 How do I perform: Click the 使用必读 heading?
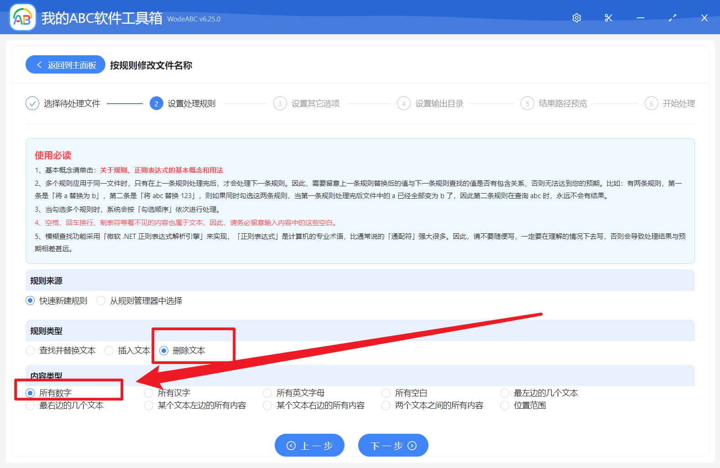pos(53,155)
